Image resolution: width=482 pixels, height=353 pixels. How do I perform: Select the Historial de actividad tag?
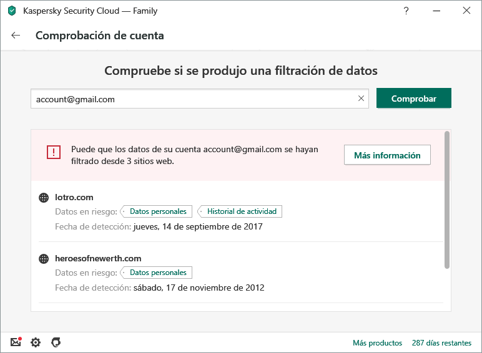[242, 211]
